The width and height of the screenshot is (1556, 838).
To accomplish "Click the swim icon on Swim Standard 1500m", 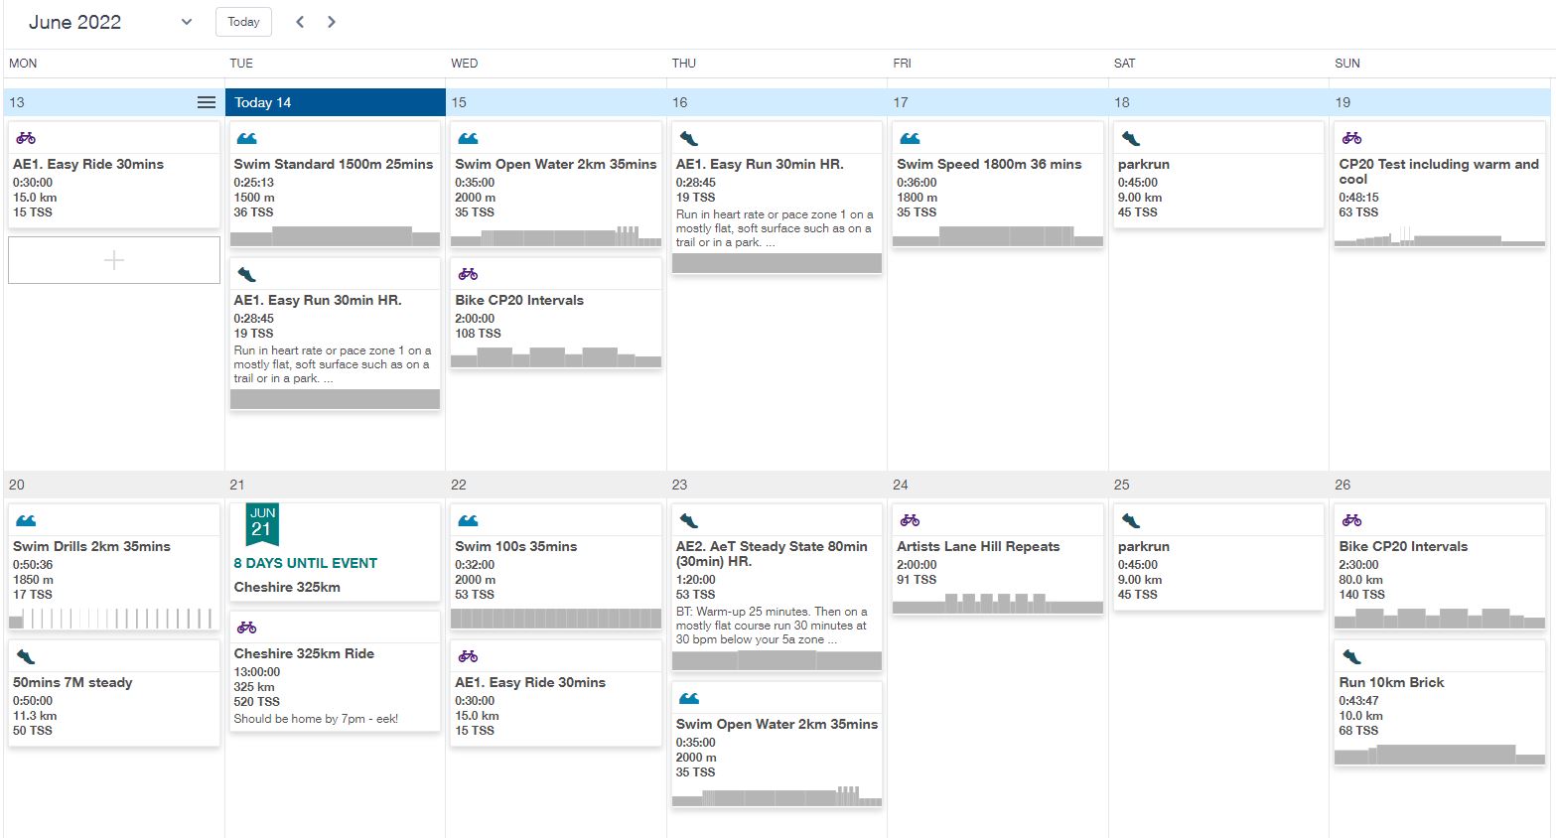I will point(246,138).
